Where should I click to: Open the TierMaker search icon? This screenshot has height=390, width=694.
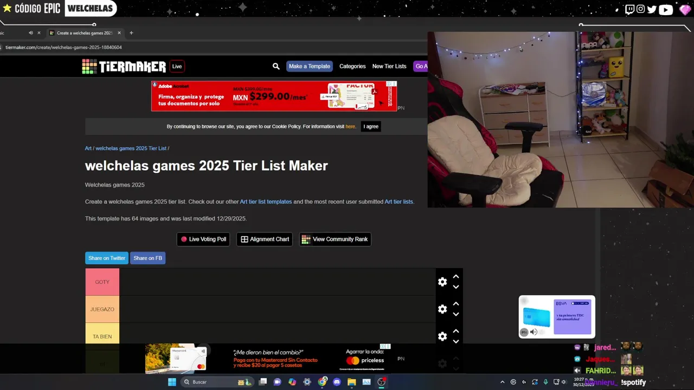click(276, 66)
